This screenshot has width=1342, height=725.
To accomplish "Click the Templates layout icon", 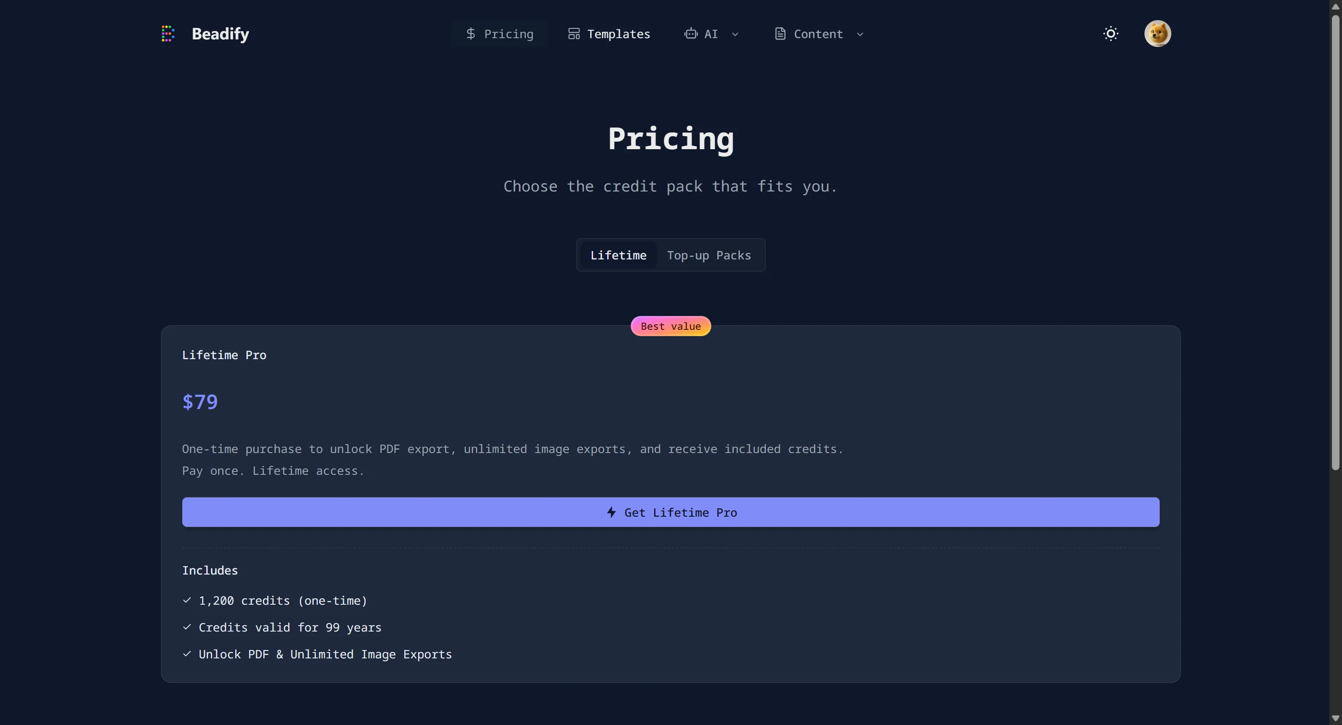I will pyautogui.click(x=574, y=34).
